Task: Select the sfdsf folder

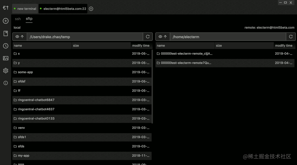Action: pyautogui.click(x=82, y=81)
